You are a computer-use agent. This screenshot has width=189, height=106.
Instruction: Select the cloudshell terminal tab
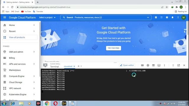[x=68, y=66]
